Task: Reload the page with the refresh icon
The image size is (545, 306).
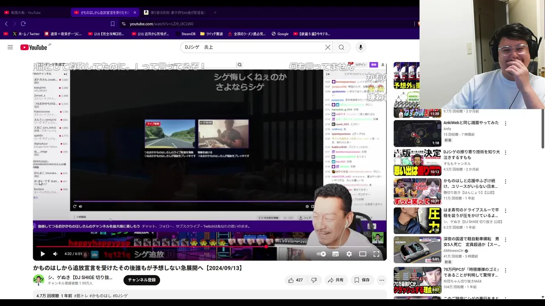Action: [x=23, y=24]
